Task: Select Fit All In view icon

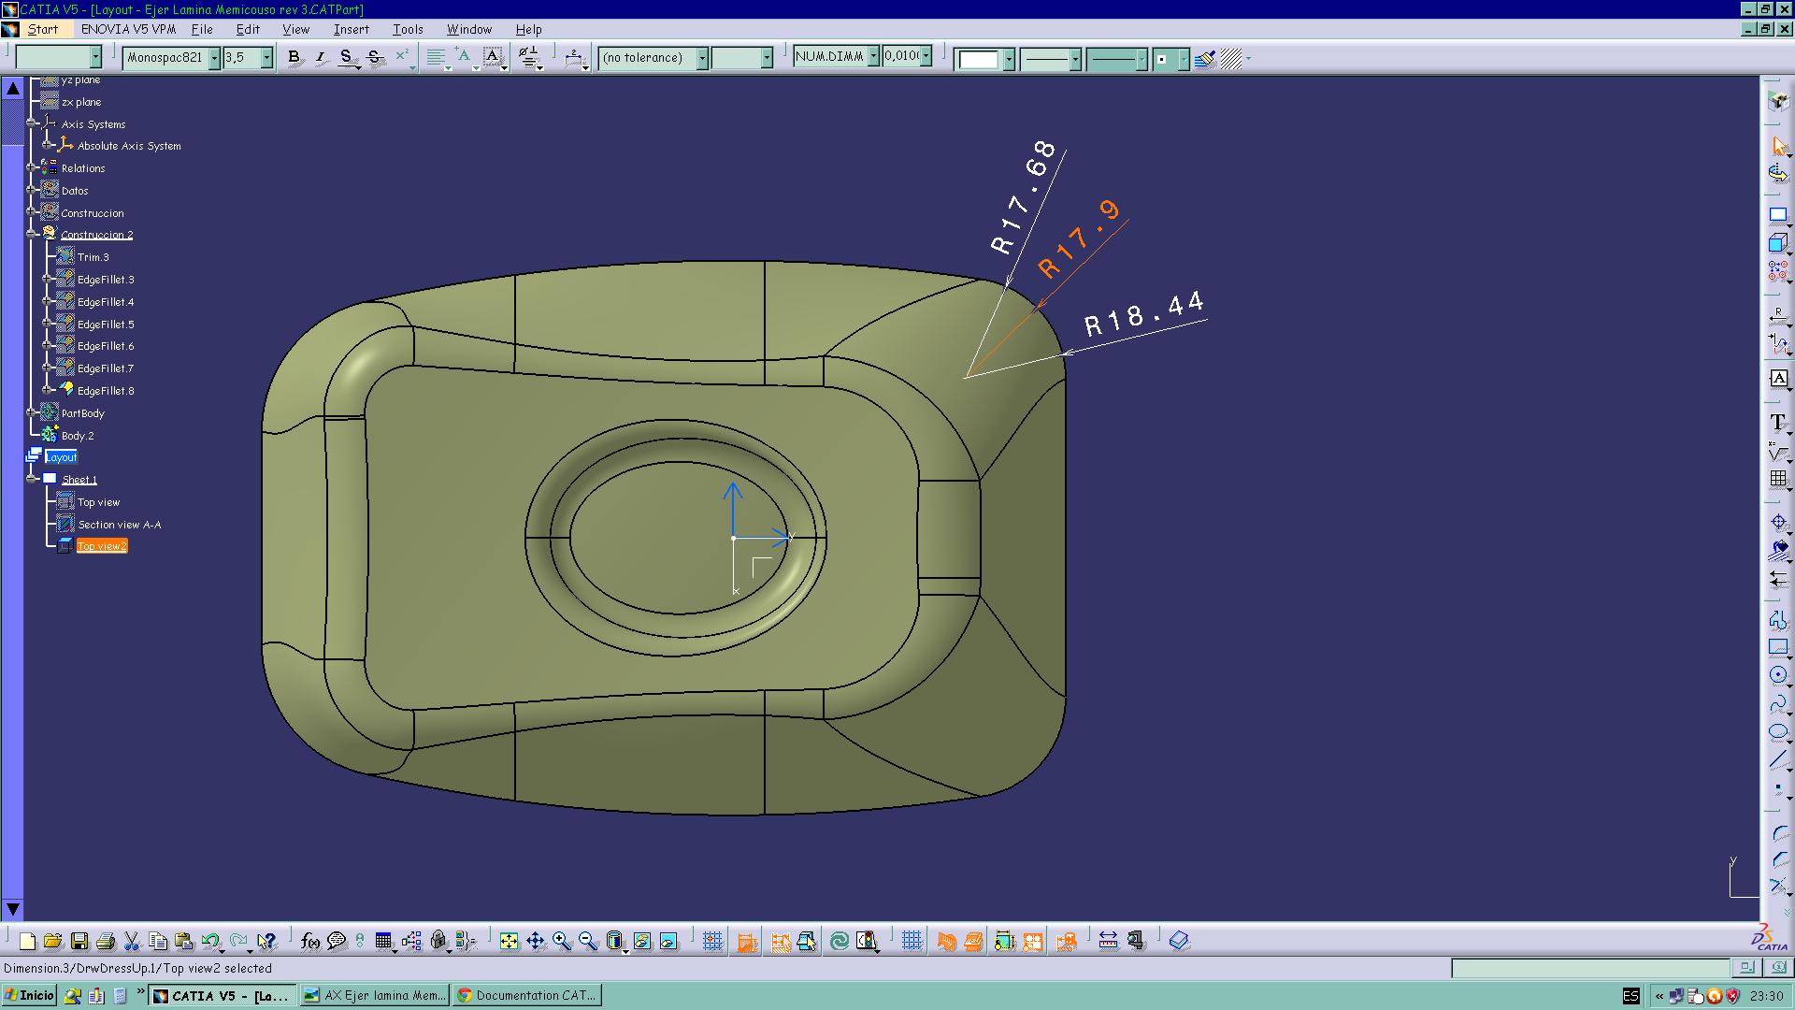Action: [509, 941]
